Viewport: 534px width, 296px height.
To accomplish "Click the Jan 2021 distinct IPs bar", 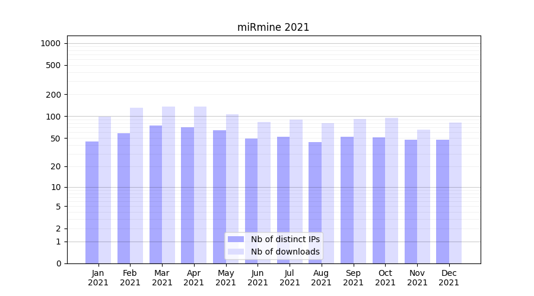I will (92, 202).
